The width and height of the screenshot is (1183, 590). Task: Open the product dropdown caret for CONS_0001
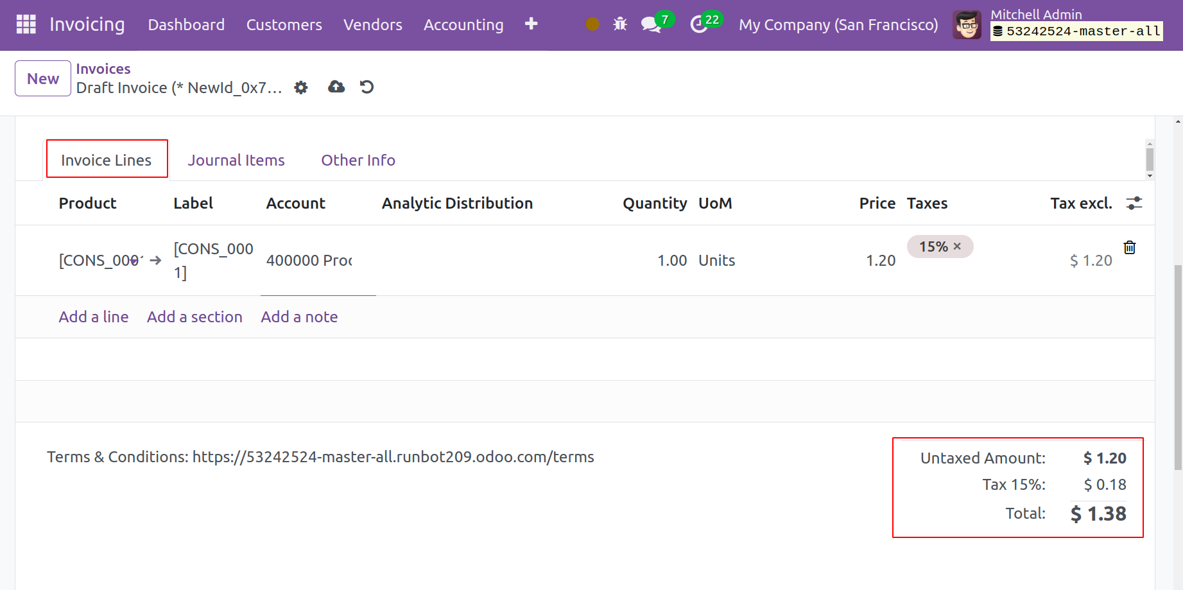coord(134,261)
